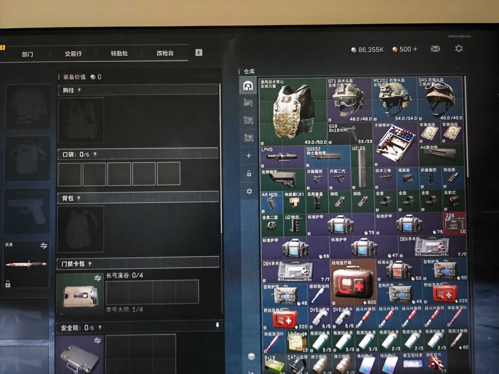
Task: Select the 增高架 mount
Action: 408,178
